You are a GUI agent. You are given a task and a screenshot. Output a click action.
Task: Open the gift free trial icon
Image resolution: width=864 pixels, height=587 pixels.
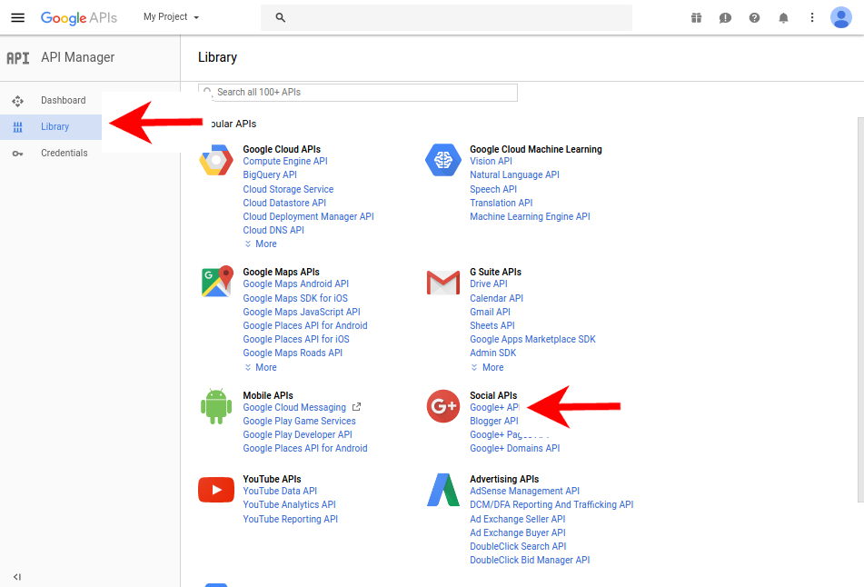click(697, 17)
